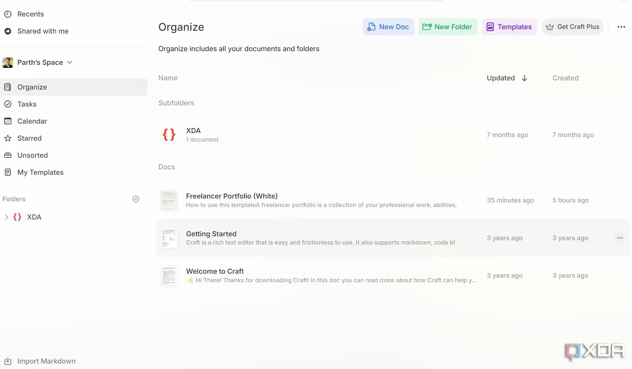The image size is (632, 369).
Task: Select Organize in the sidebar
Action: click(x=74, y=87)
